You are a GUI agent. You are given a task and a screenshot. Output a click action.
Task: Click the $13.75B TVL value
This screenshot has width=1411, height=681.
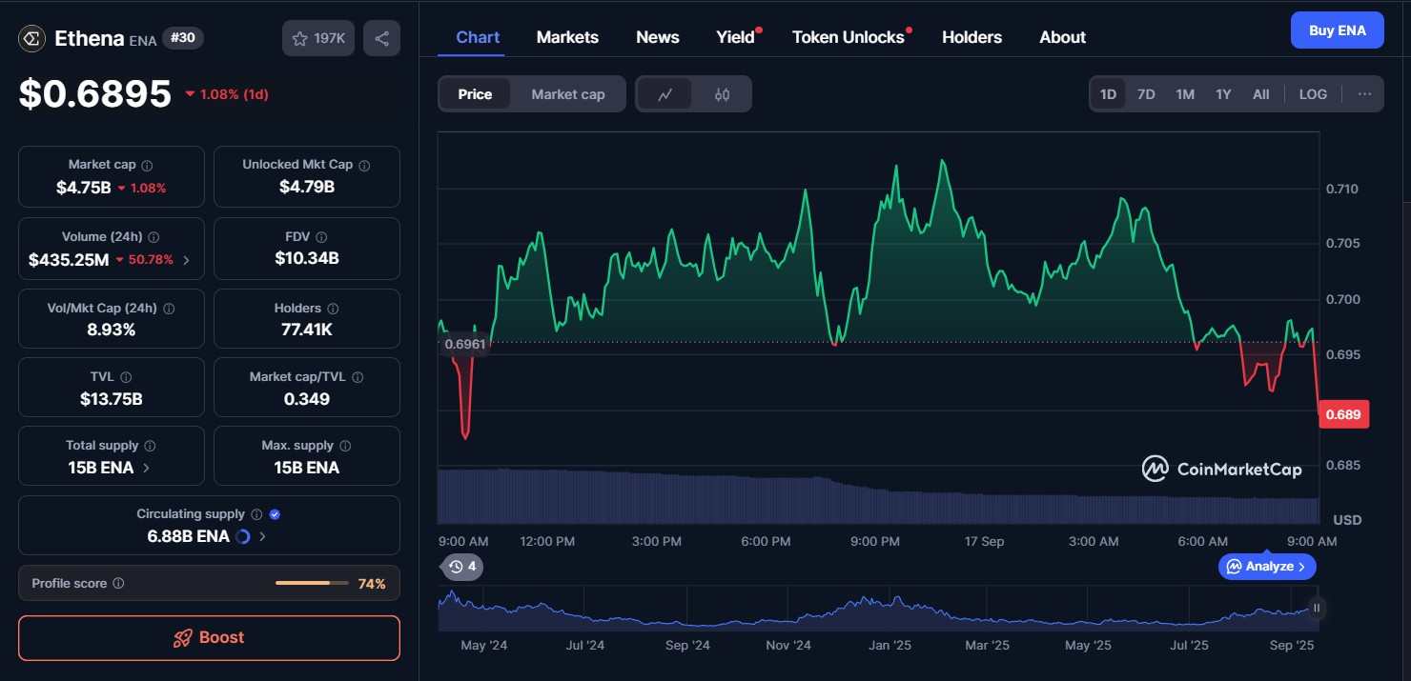pos(112,399)
